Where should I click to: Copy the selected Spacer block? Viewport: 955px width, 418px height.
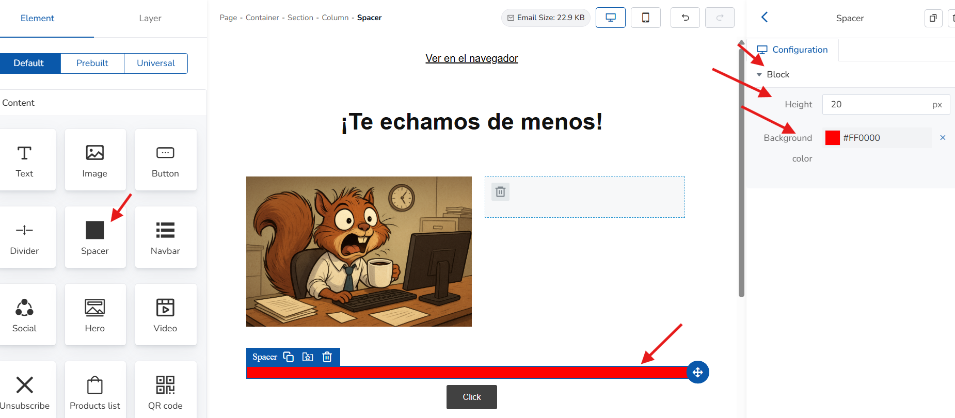pyautogui.click(x=289, y=357)
